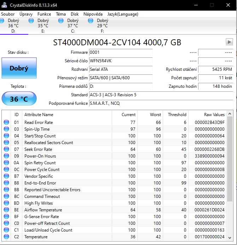The width and height of the screenshot is (237, 245).
Task: Click status orb of Power-off Retract Count row
Action: pyautogui.click(x=6, y=223)
